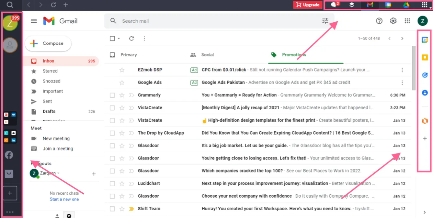Open Google Tasks in the side panel
This screenshot has width=433, height=218.
(425, 75)
